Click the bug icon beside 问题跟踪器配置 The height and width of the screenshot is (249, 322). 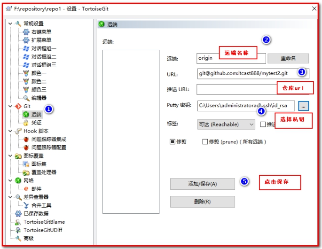click(x=26, y=148)
